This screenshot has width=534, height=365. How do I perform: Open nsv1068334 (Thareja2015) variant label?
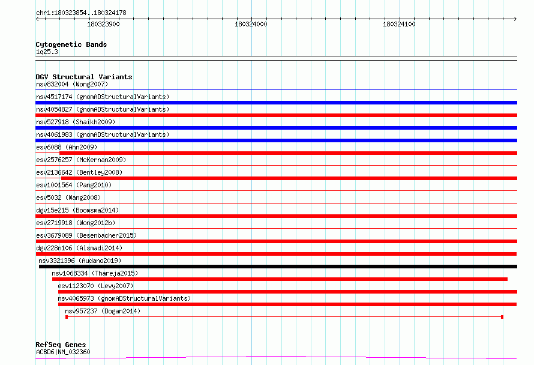[95, 273]
